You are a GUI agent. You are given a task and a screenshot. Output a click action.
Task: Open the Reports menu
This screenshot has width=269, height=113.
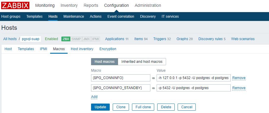(x=91, y=6)
